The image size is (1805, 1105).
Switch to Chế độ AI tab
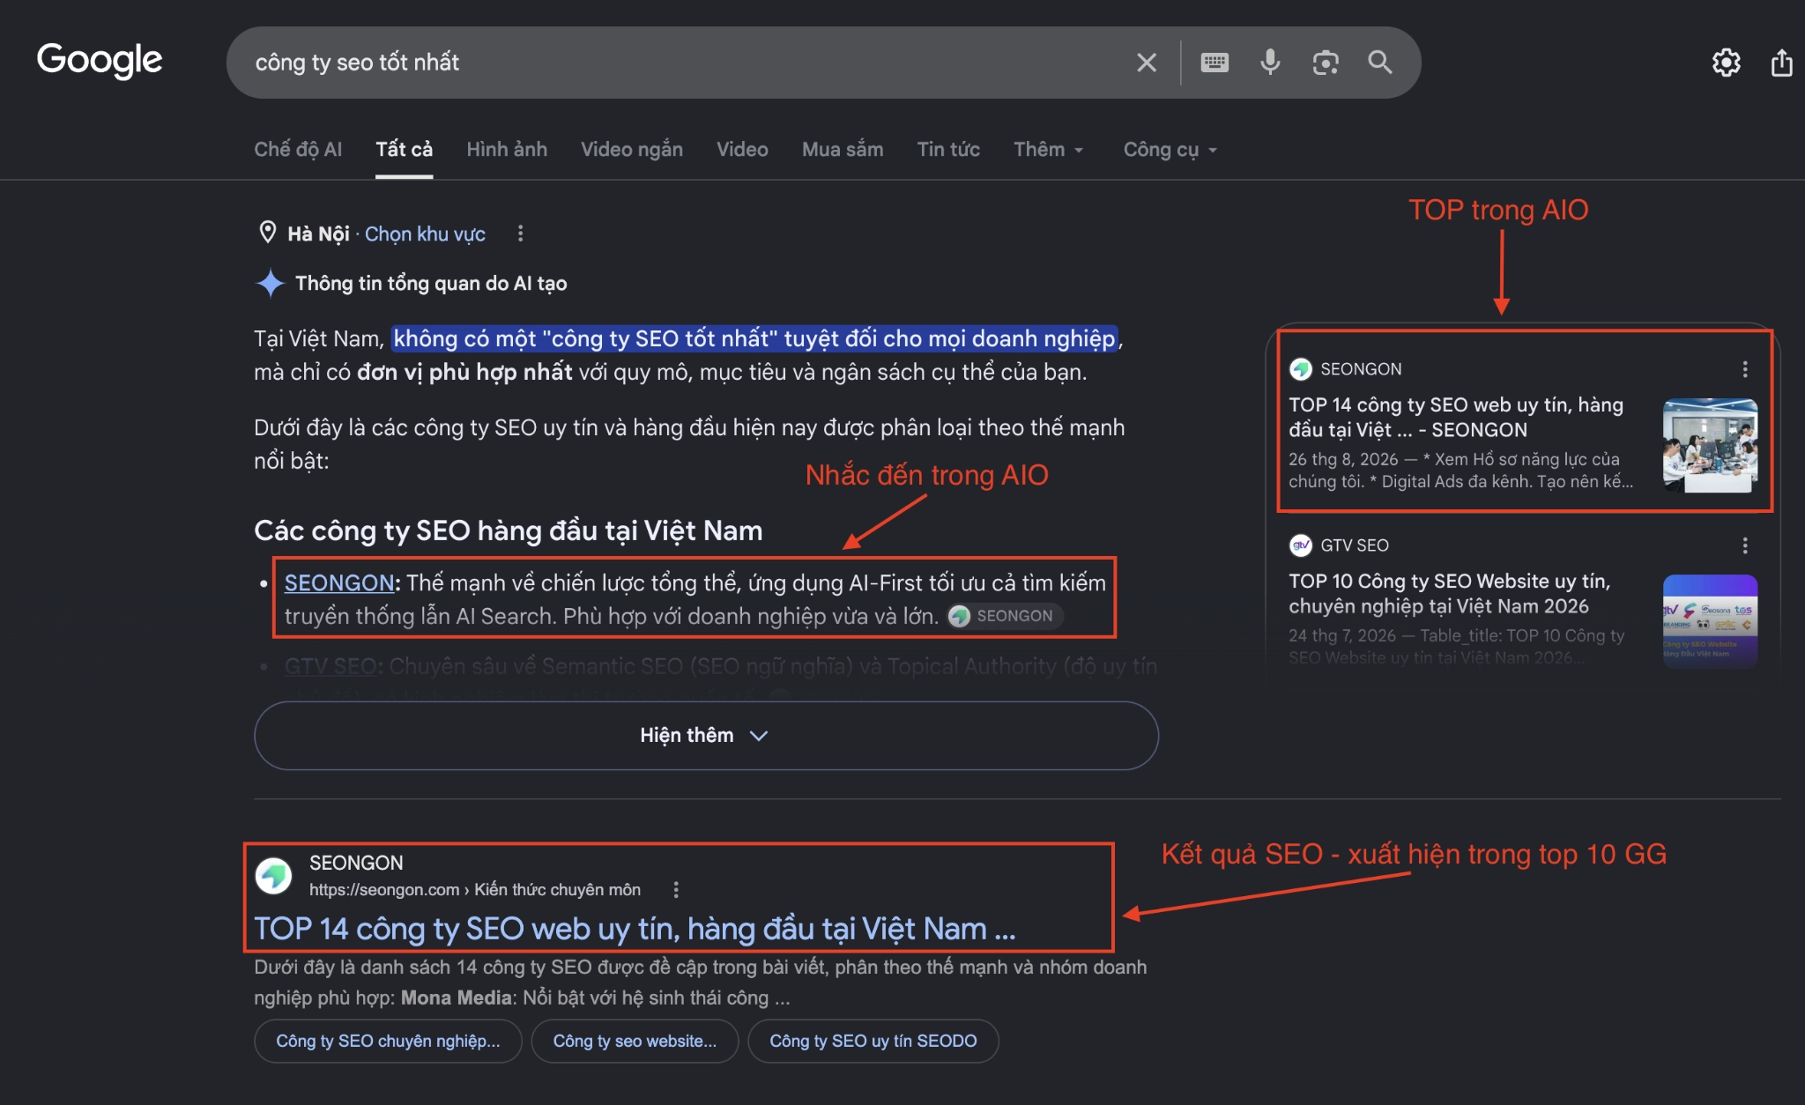(298, 150)
